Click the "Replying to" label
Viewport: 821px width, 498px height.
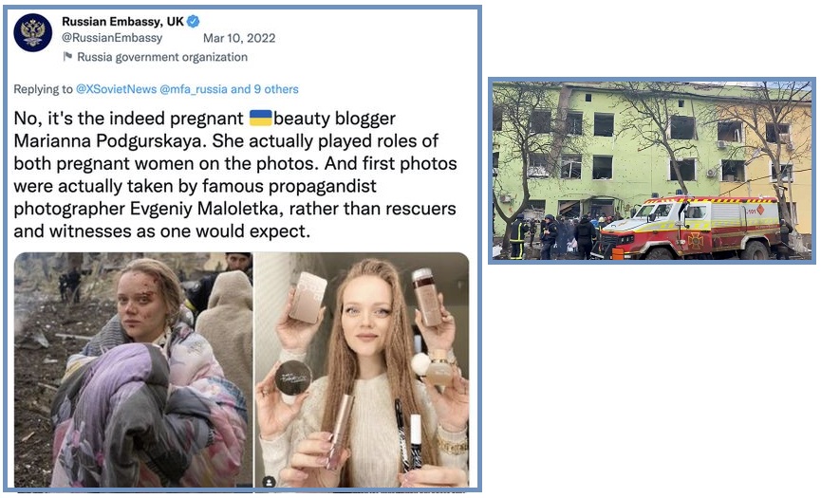click(43, 89)
